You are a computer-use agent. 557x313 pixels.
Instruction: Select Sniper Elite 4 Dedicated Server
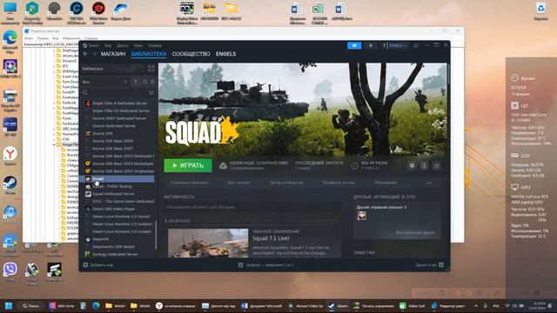[119, 103]
